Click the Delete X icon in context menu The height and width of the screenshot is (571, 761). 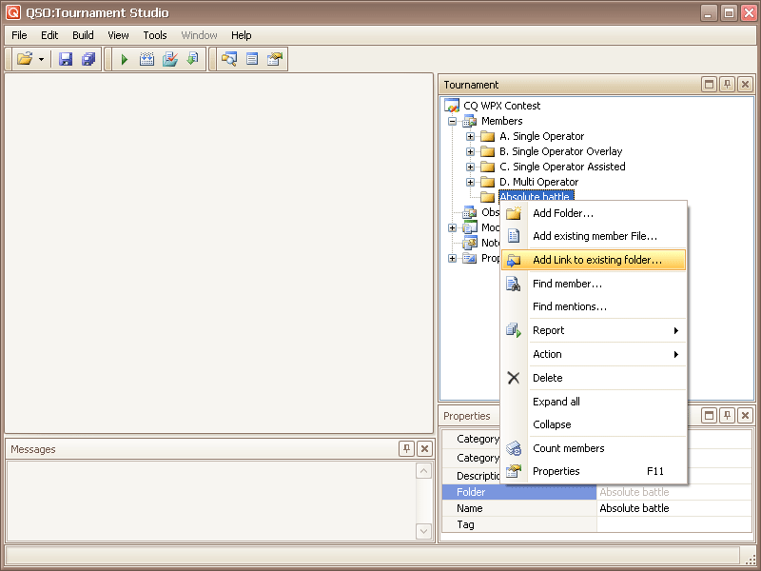tap(514, 378)
